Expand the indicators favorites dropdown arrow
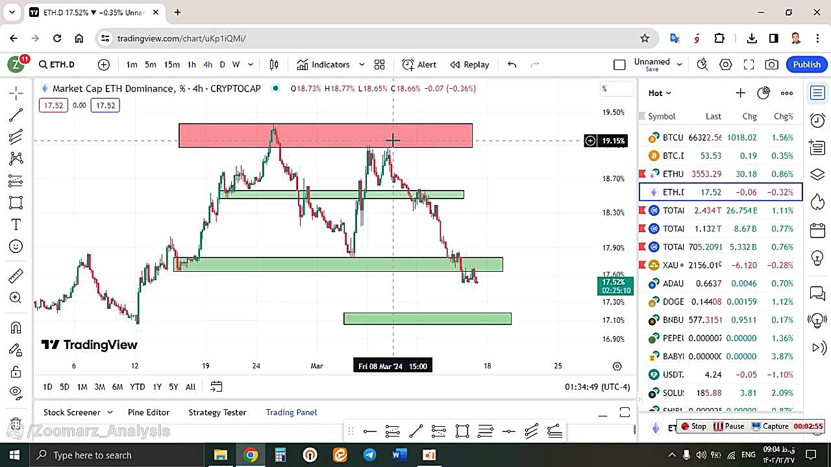Viewport: 831px width, 467px height. tap(362, 64)
